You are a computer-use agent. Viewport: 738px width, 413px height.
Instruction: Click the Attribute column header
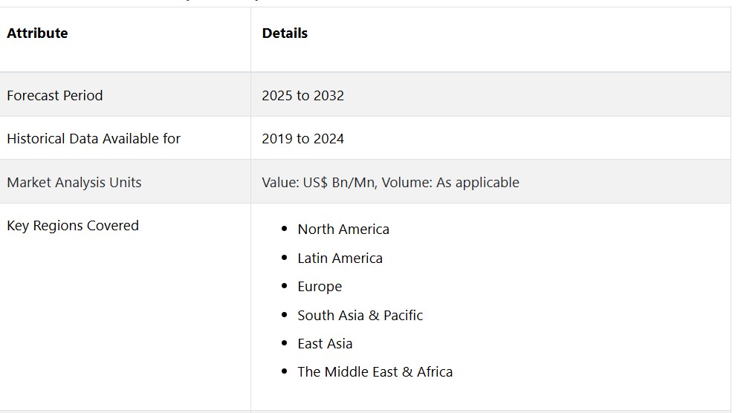tap(37, 33)
